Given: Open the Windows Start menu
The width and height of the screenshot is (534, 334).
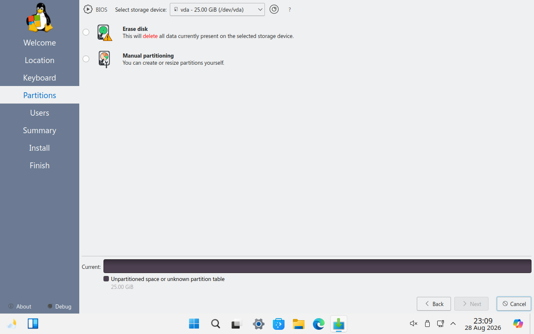Looking at the screenshot, I should 194,324.
